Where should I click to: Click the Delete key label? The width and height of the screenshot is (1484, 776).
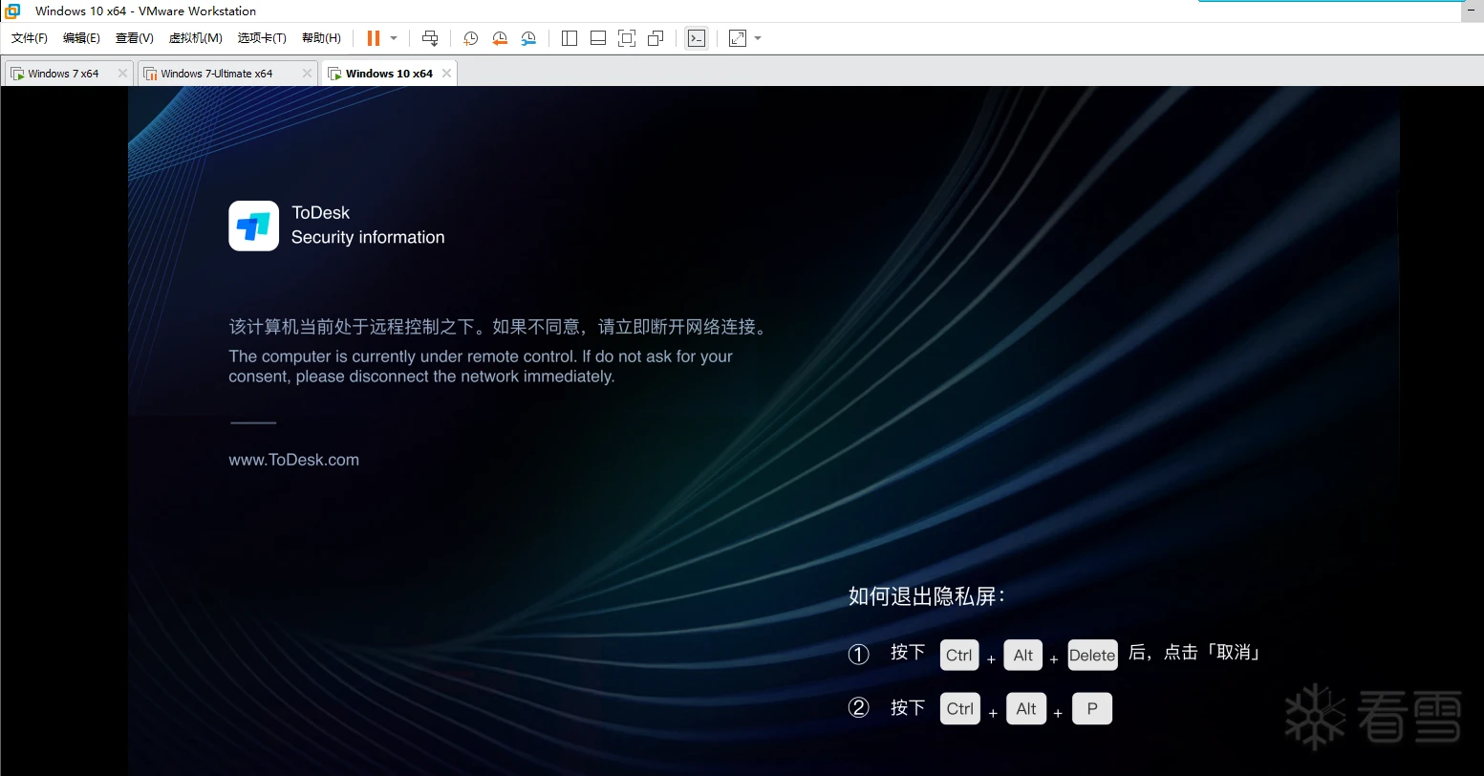(1092, 655)
